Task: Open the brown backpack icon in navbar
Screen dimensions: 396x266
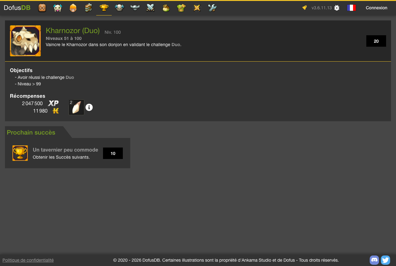Action: pos(42,8)
